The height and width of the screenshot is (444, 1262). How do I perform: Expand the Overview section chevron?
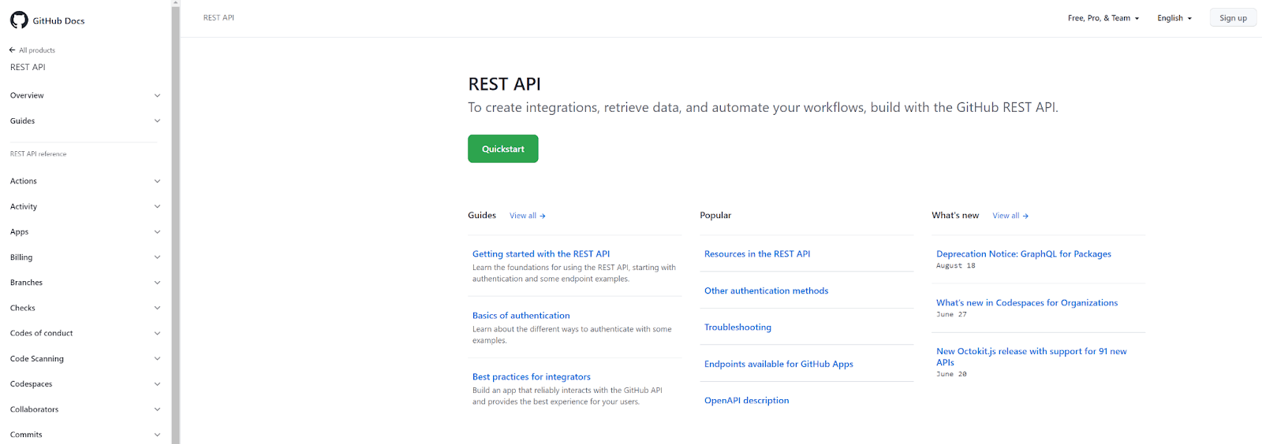pyautogui.click(x=157, y=96)
